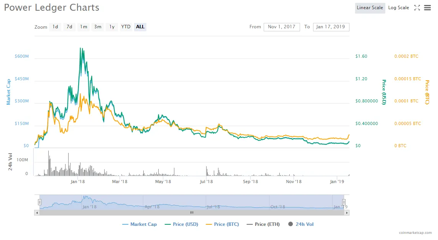This screenshot has width=438, height=240.
Task: Toggle Price (USD) series in legend
Action: (x=182, y=224)
